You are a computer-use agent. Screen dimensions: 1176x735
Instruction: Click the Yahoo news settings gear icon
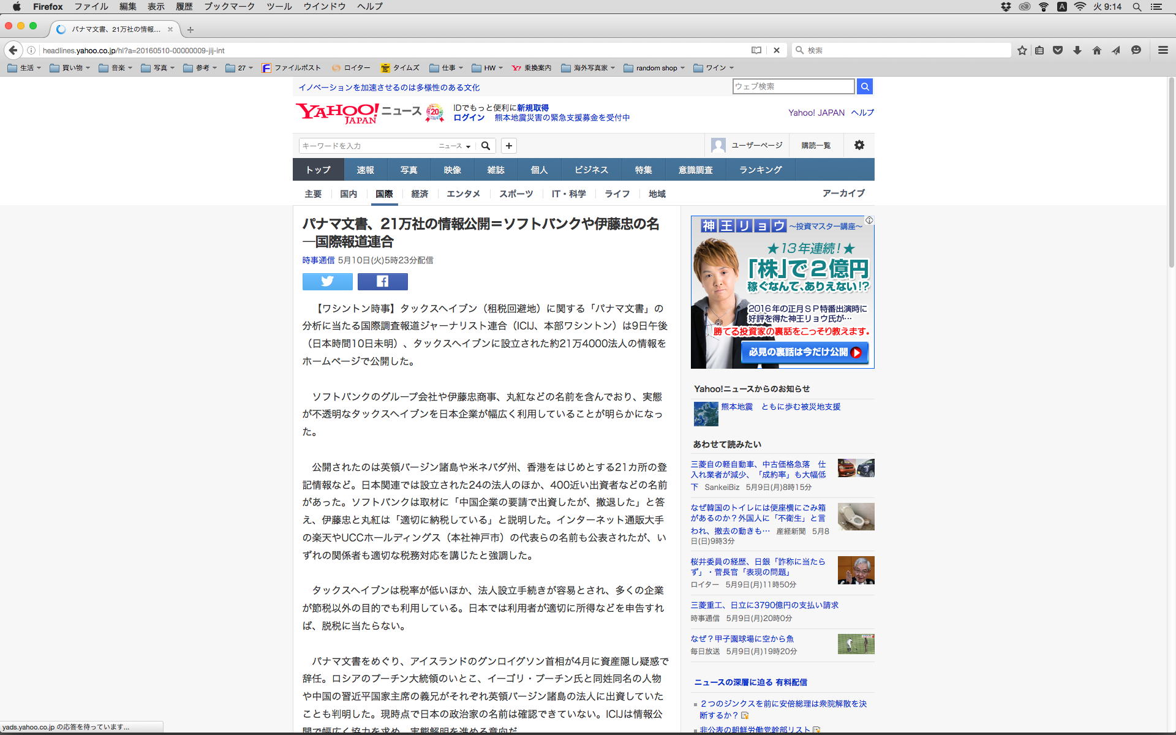click(859, 145)
